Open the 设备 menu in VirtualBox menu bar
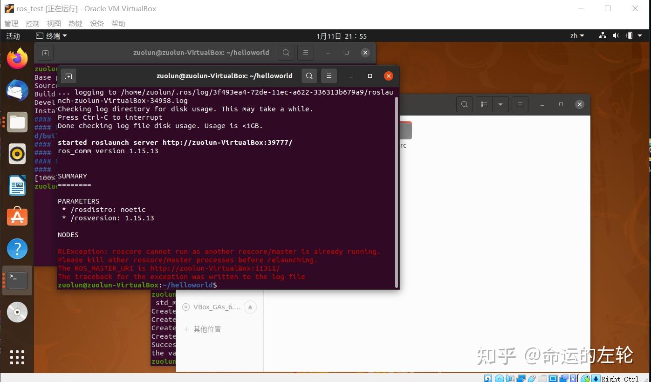This screenshot has height=382, width=651. [96, 23]
